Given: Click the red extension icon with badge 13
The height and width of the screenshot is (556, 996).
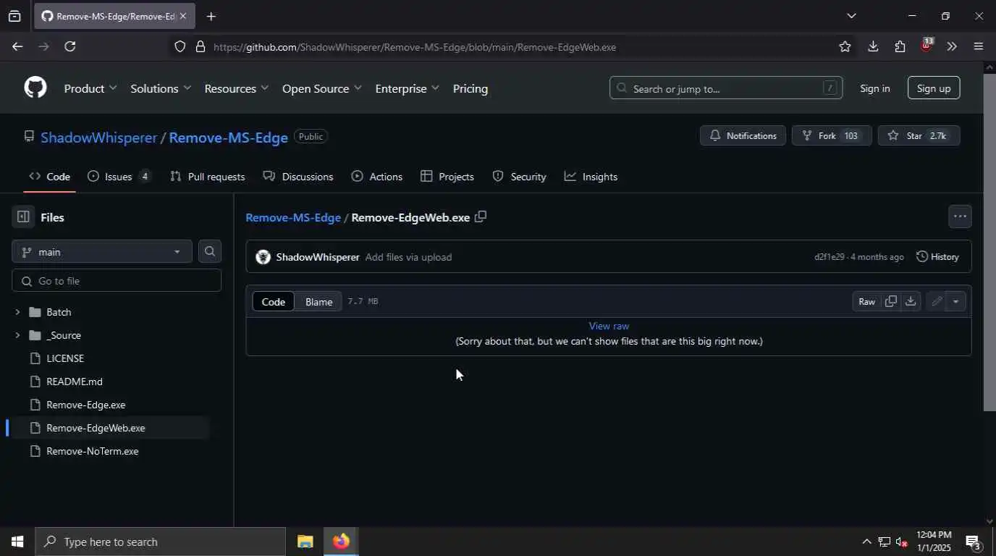Looking at the screenshot, I should [927, 46].
